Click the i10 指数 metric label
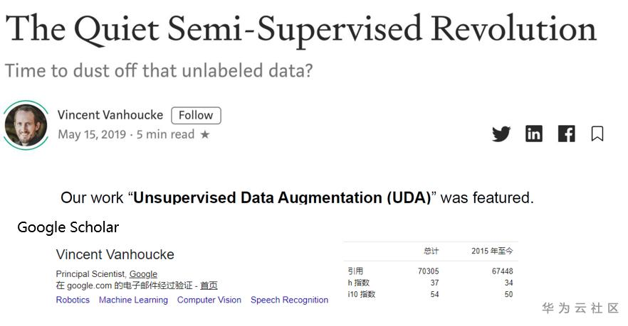This screenshot has width=628, height=326. [x=362, y=294]
